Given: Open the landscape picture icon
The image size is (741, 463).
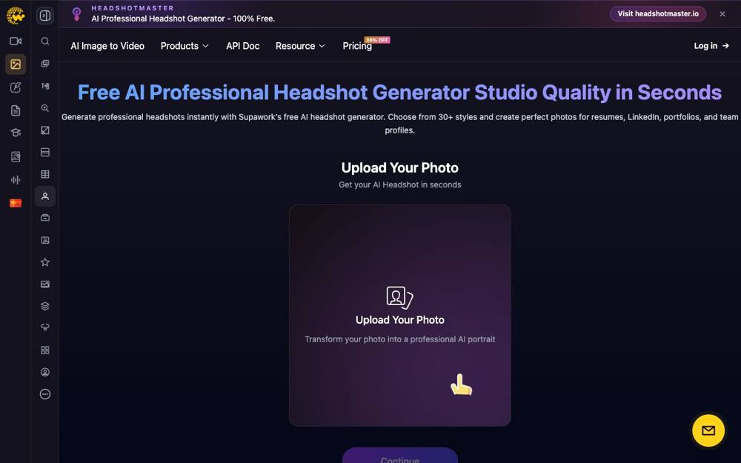Looking at the screenshot, I should (45, 284).
